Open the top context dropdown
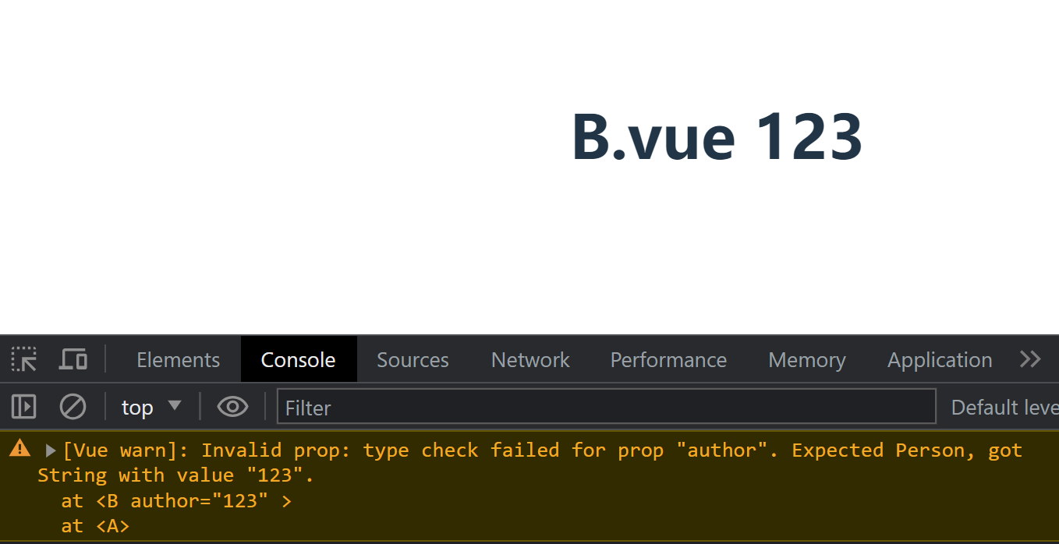 (151, 407)
